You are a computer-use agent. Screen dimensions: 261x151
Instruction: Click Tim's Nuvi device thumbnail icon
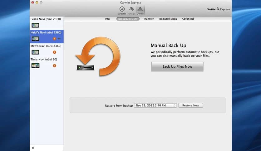pos(35,66)
